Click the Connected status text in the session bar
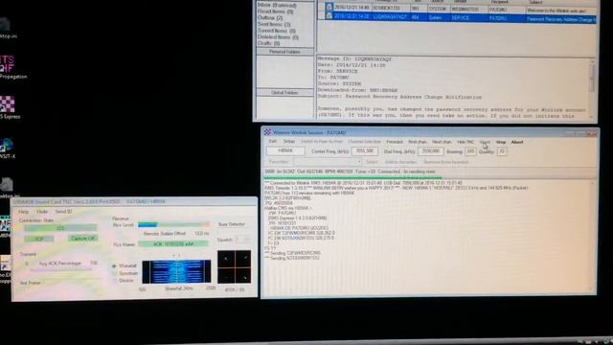Image resolution: width=613 pixels, height=345 pixels. point(389,172)
